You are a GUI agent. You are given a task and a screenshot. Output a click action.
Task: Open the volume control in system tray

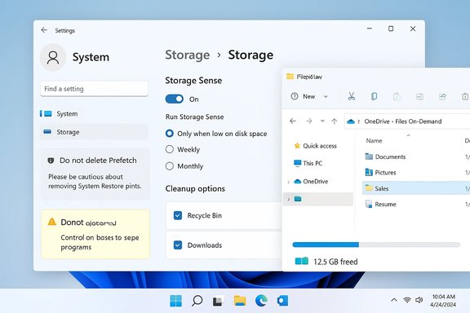click(419, 299)
